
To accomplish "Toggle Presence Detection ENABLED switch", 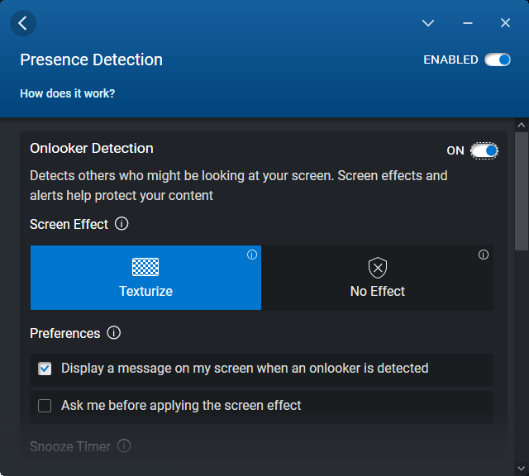I will pyautogui.click(x=498, y=59).
